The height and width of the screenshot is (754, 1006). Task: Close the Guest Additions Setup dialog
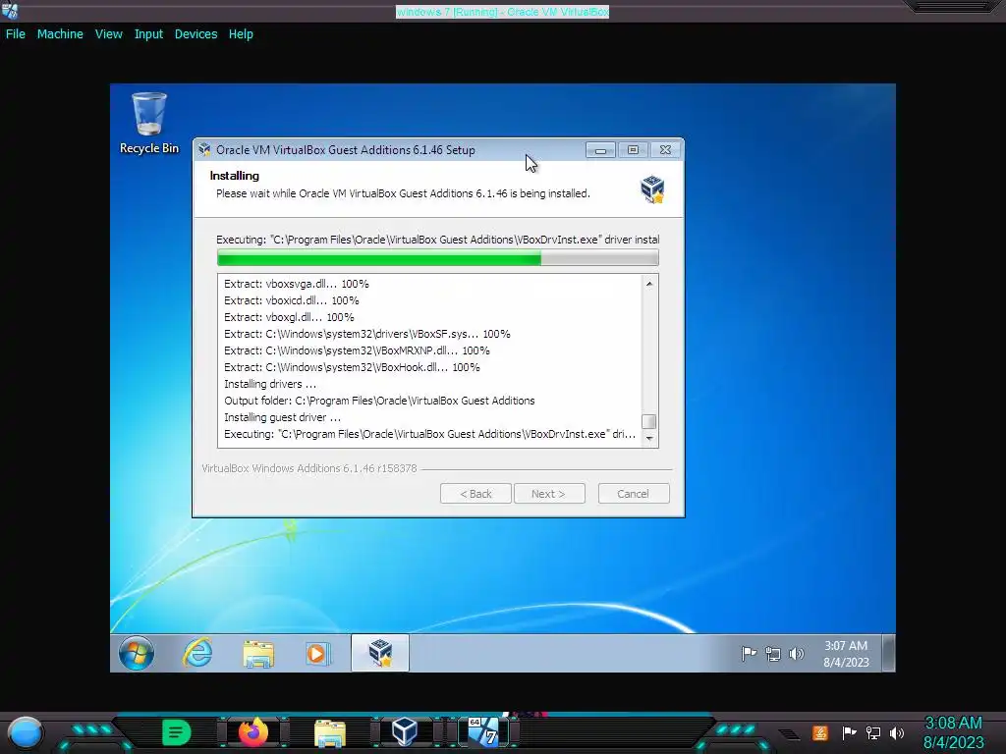click(665, 150)
